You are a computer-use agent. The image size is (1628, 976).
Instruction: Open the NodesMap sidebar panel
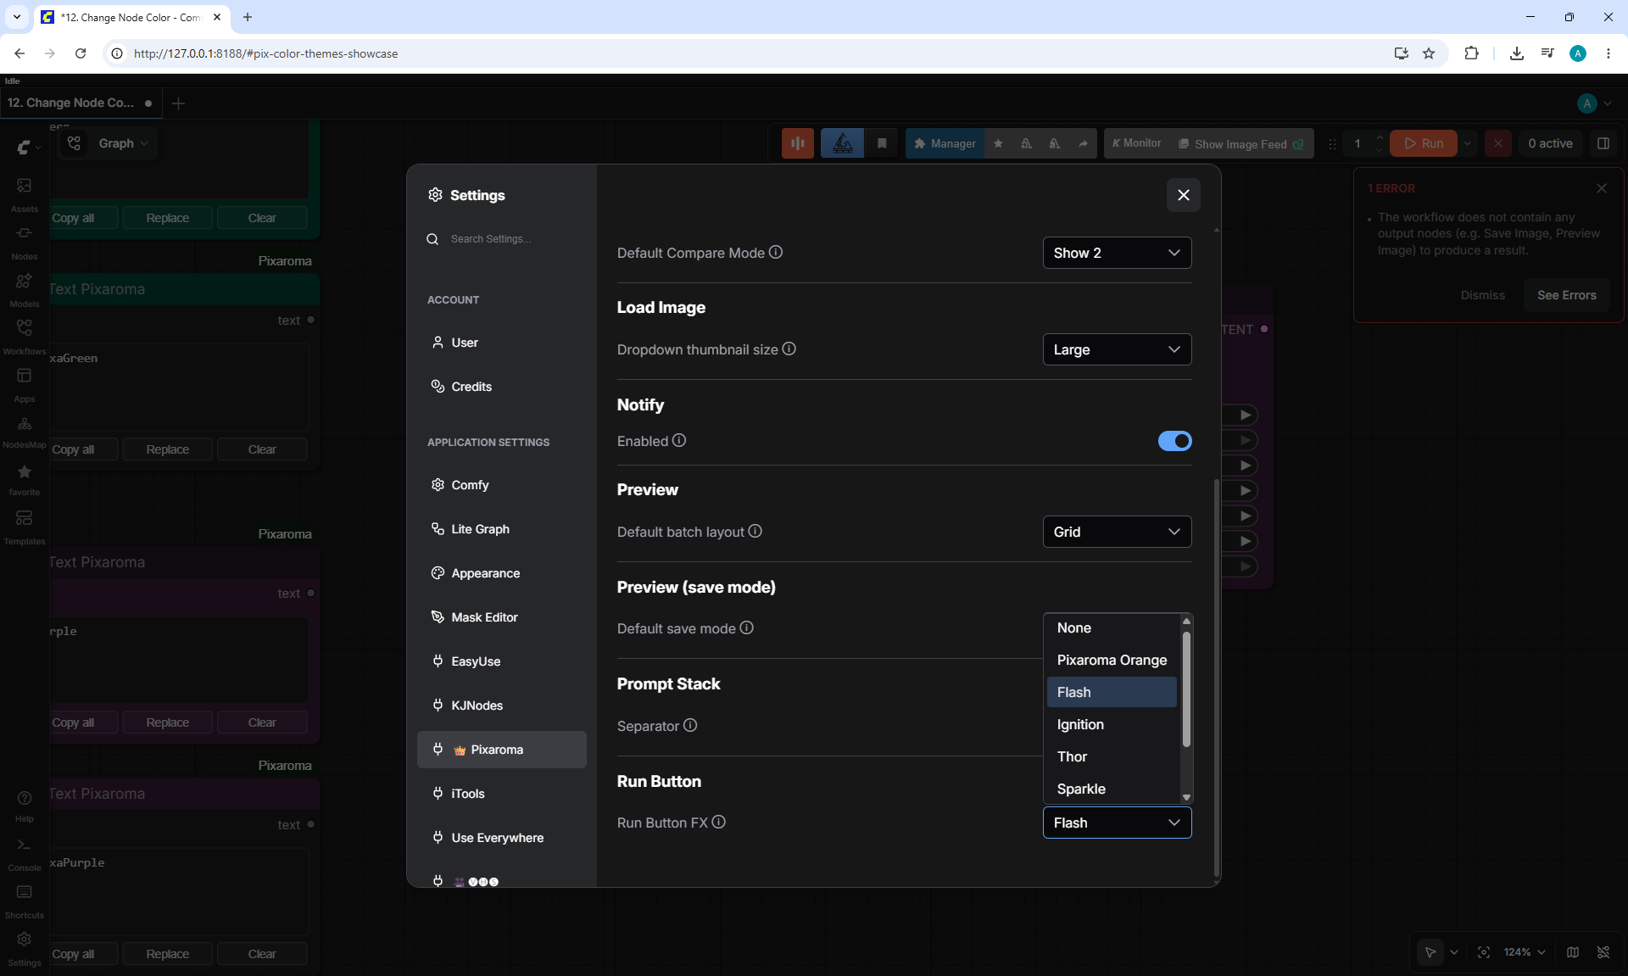(x=24, y=432)
